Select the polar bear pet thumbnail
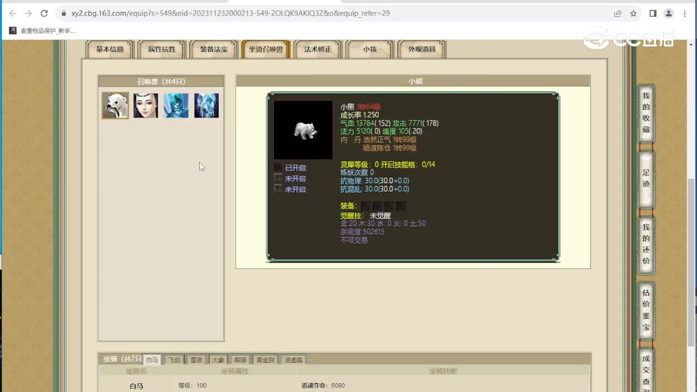Image resolution: width=697 pixels, height=392 pixels. click(x=115, y=105)
